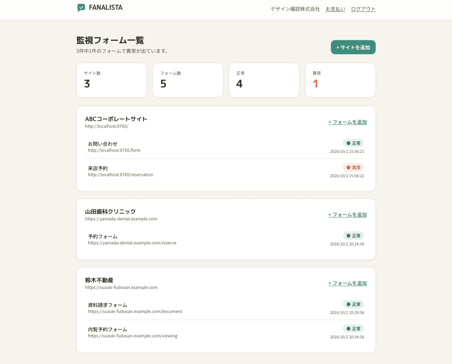452x364 pixels.
Task: Click the yamada-dental.example.com/reserve URL
Action: [132, 243]
